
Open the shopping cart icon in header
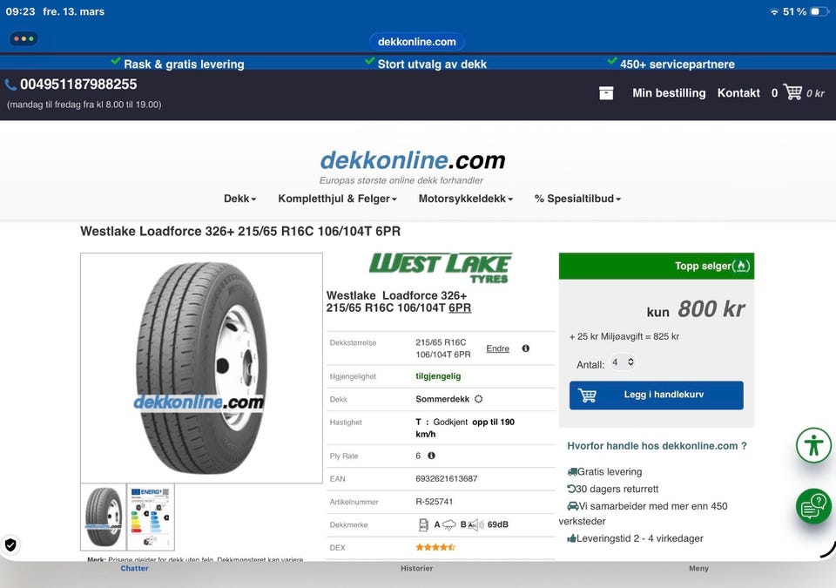792,91
